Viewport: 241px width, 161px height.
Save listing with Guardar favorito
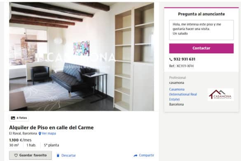point(30,155)
